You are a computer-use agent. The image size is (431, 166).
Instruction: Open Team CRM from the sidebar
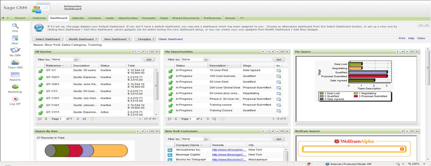[15, 64]
